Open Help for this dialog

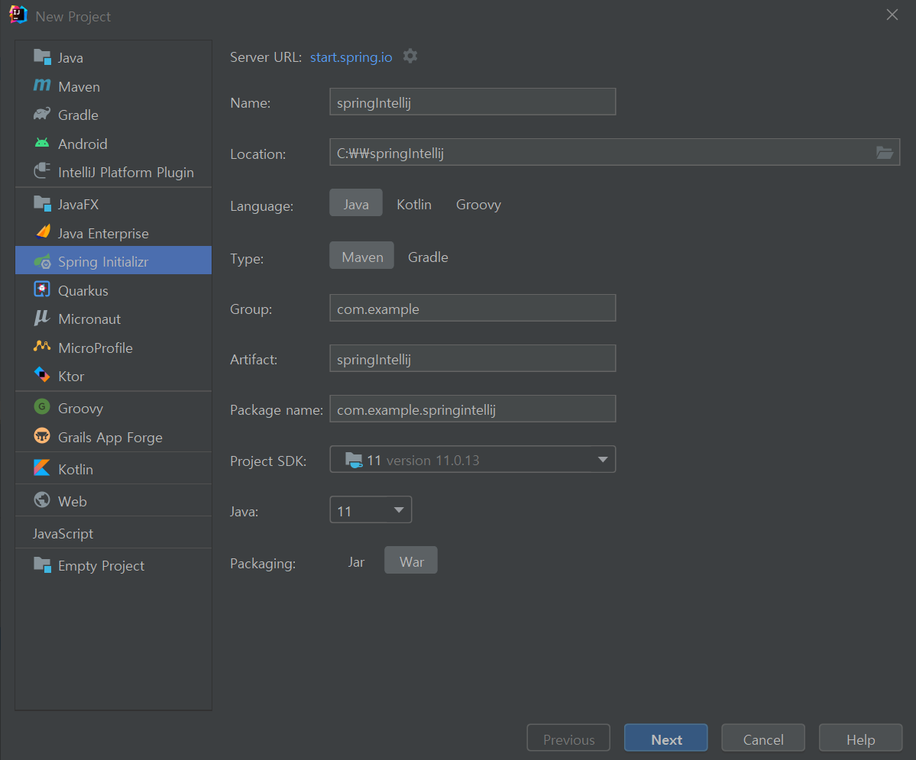[x=860, y=739]
